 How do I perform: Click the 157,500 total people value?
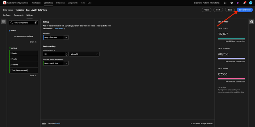tap(222, 74)
